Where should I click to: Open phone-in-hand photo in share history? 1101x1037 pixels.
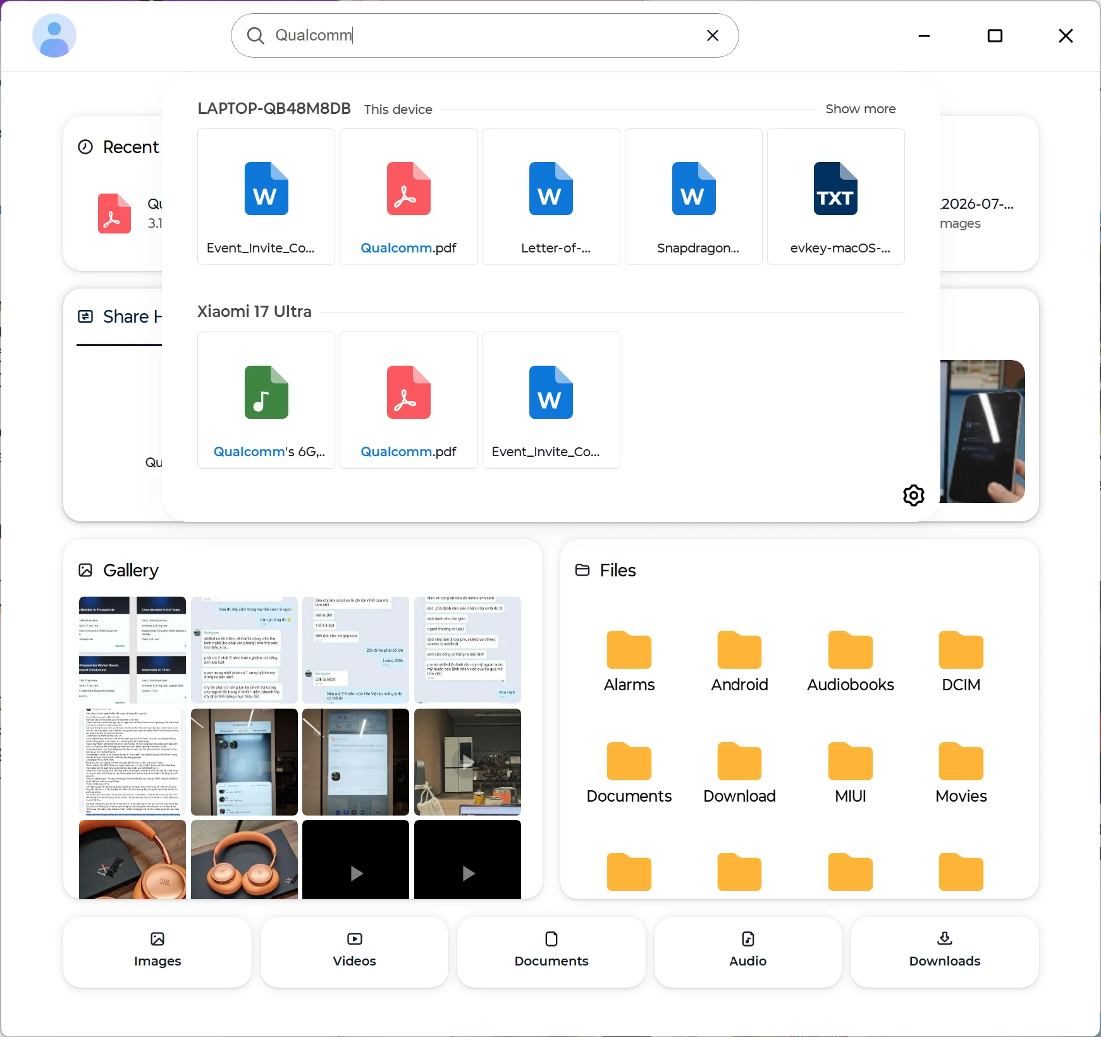point(982,432)
